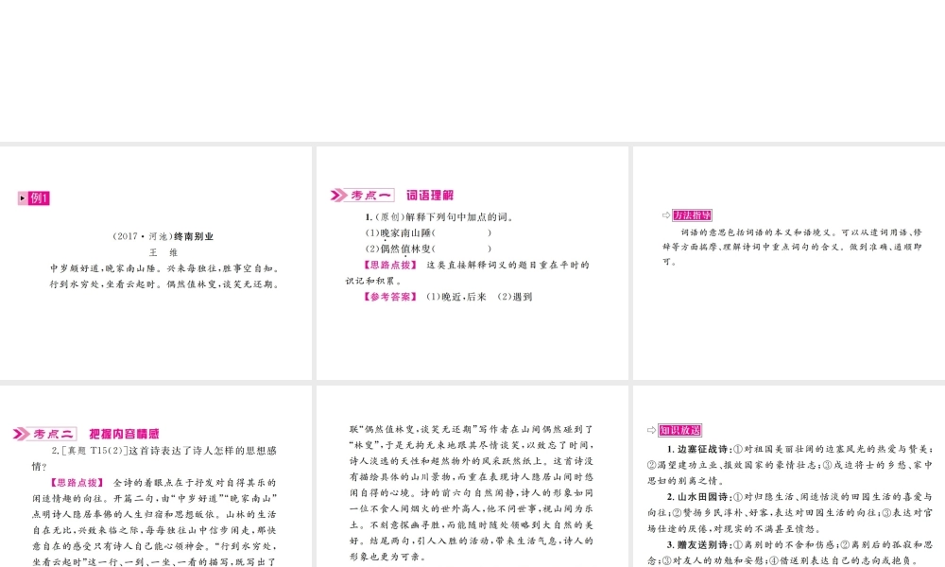Open the 例1 poem slide thumbnail
The image size is (945, 567).
tap(156, 263)
